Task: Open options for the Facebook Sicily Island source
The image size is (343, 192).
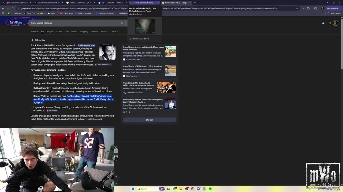Action: pyautogui.click(x=145, y=93)
